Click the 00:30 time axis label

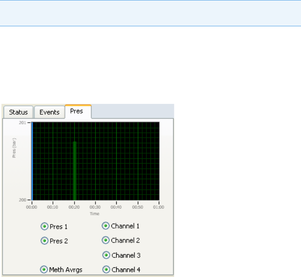pos(95,207)
